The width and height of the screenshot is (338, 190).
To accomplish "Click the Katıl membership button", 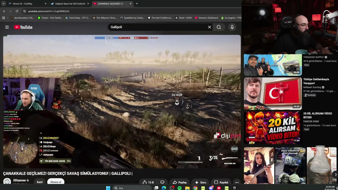I will tap(40, 182).
